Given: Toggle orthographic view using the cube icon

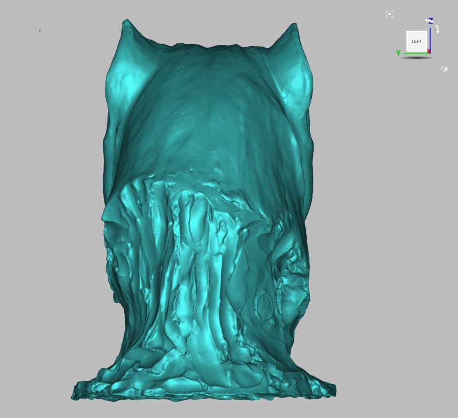Looking at the screenshot, I should coord(444,69).
